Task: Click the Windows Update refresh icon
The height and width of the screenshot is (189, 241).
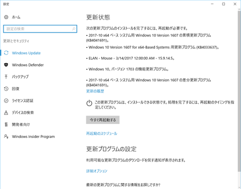Action: [6, 53]
